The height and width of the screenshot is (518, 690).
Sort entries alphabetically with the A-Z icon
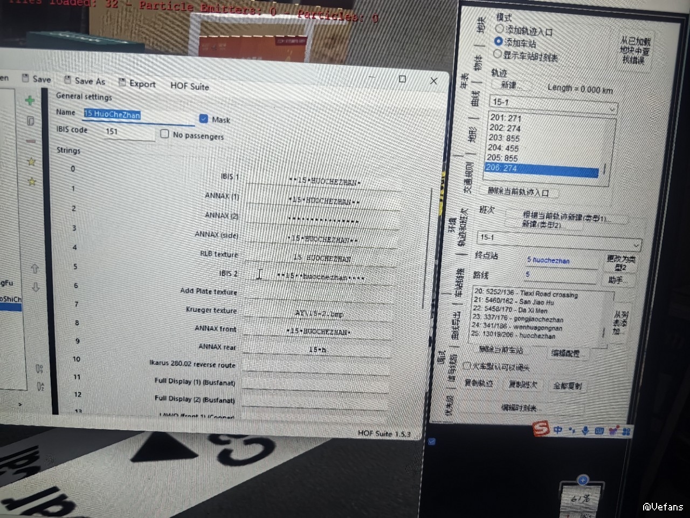coord(41,386)
